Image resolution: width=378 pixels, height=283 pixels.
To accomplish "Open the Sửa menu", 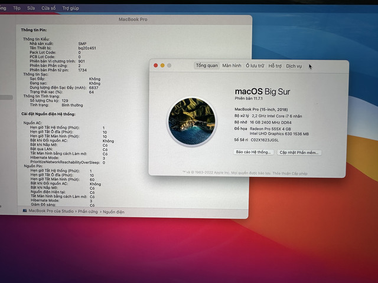I will click(31, 8).
